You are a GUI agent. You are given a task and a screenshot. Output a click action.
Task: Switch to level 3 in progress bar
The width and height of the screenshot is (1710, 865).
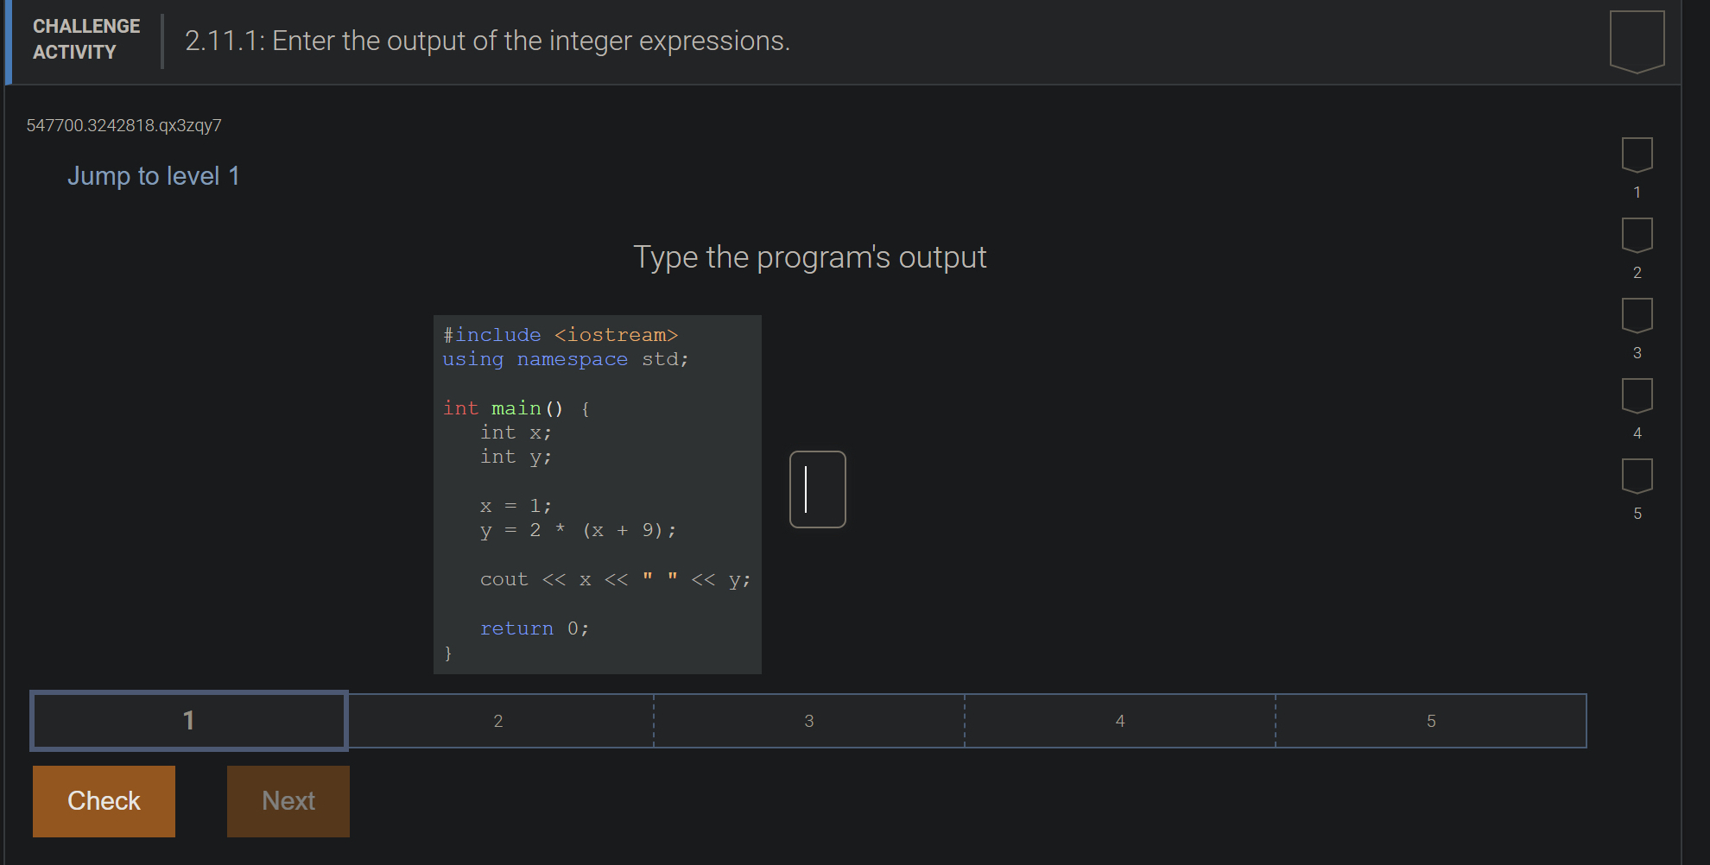coord(809,721)
